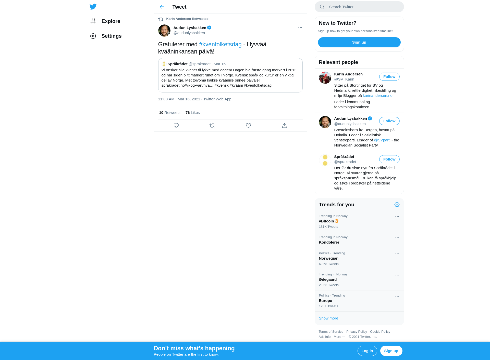Open the more options menu on Audun Lysbakken's tweet
The image size is (490, 360).
(300, 28)
